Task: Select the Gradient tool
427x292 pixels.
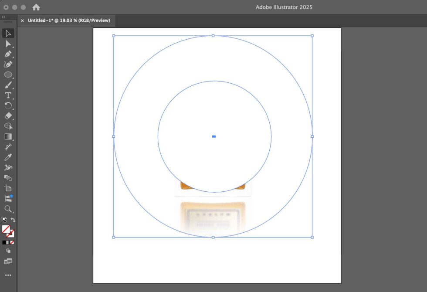Action: (8, 136)
